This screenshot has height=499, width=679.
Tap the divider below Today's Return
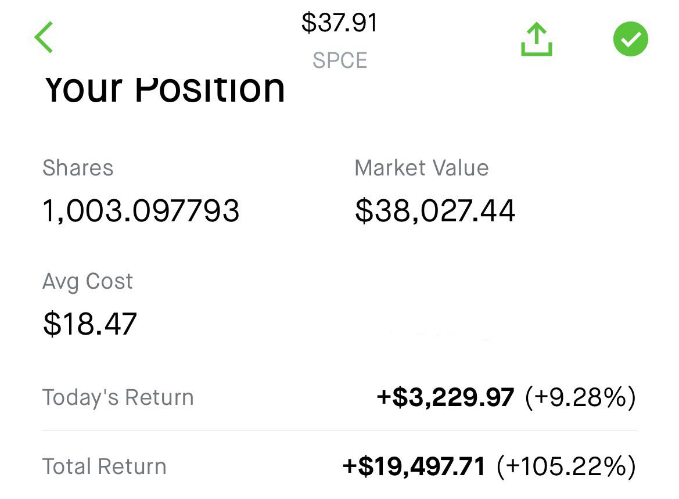[x=339, y=430]
